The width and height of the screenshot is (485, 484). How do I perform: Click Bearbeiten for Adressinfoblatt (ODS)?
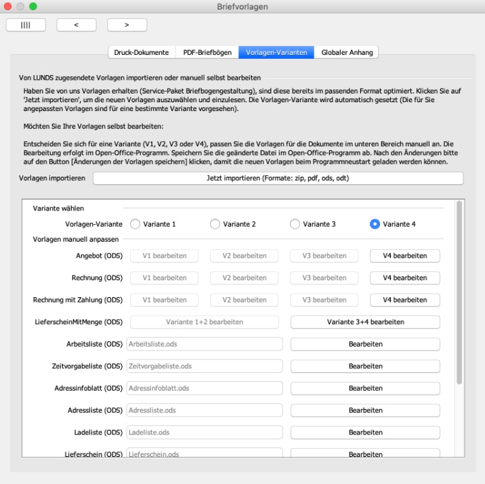coord(365,388)
